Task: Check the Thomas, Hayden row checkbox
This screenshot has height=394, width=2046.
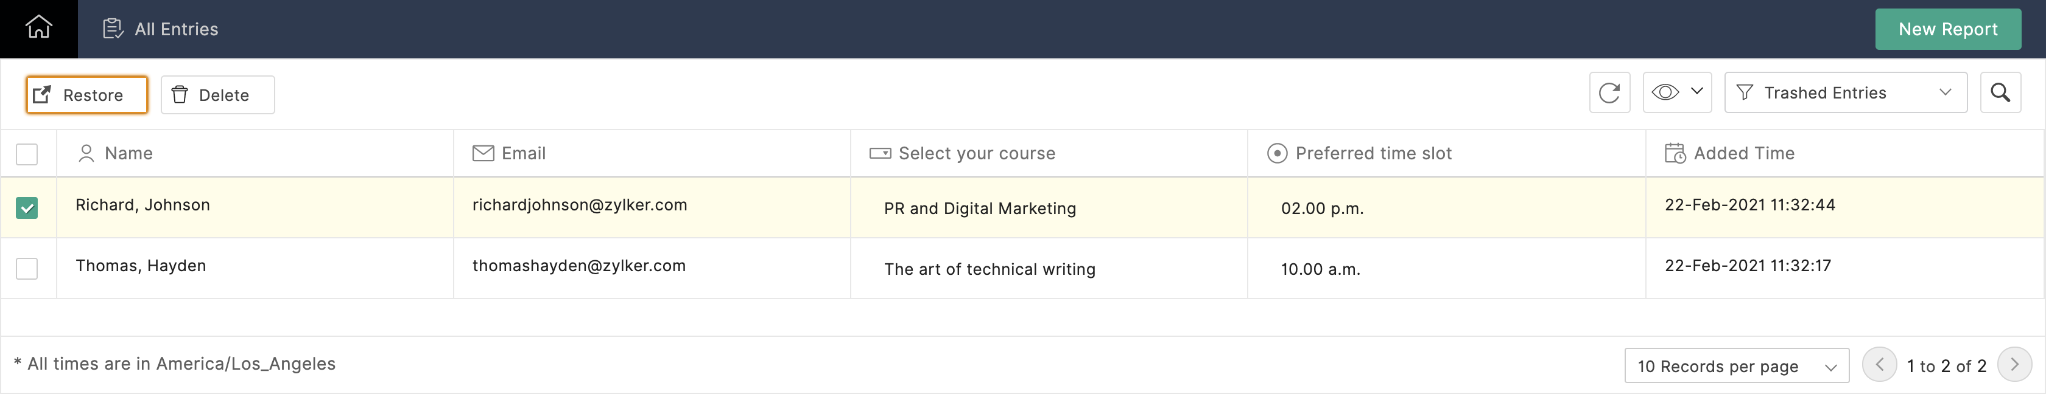Action: tap(27, 269)
